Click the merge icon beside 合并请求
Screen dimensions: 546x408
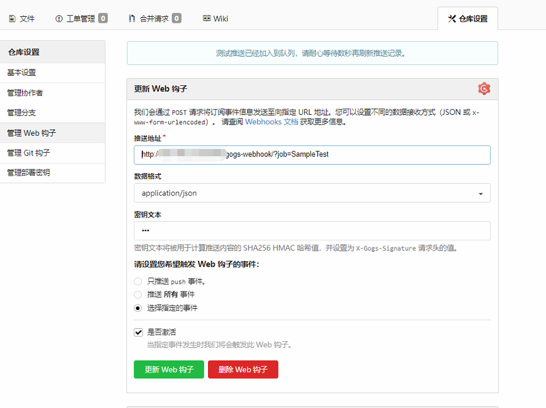tap(132, 18)
